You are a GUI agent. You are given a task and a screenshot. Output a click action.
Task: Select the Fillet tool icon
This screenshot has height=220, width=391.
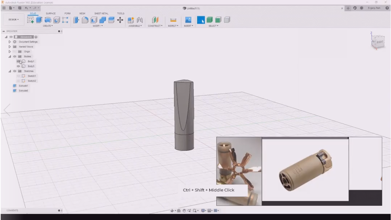point(85,20)
